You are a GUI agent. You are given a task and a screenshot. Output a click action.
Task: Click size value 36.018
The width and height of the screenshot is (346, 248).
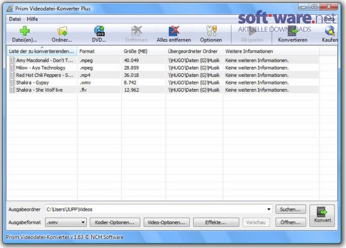click(131, 75)
